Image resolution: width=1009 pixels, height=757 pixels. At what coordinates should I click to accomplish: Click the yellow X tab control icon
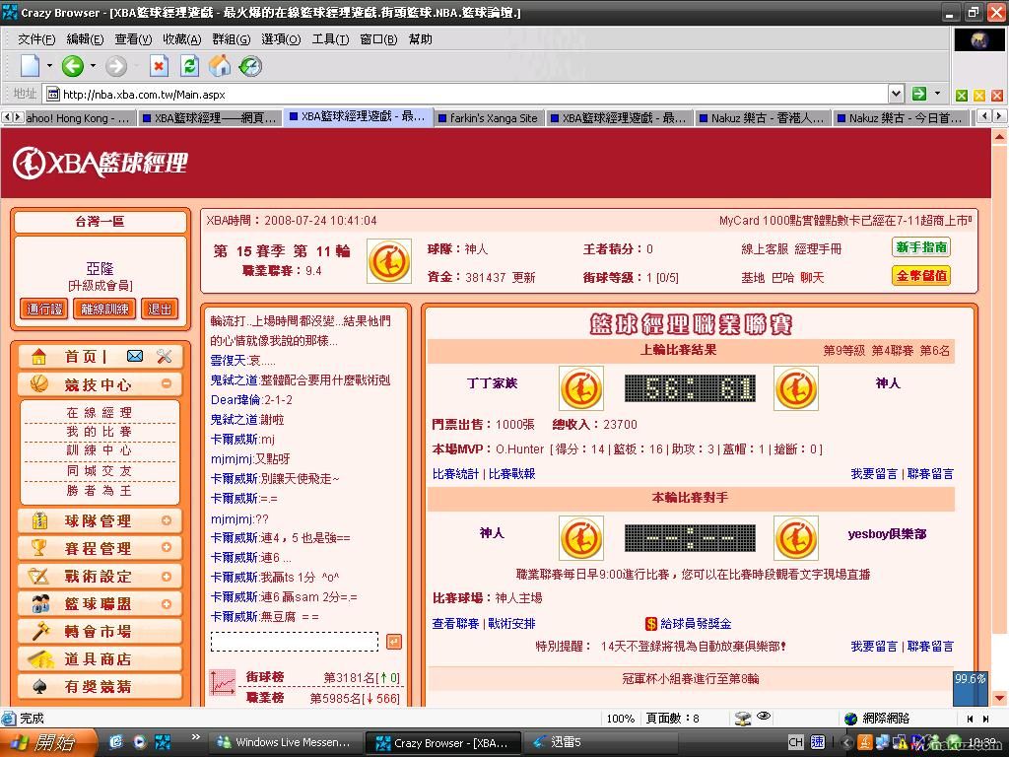tap(979, 96)
